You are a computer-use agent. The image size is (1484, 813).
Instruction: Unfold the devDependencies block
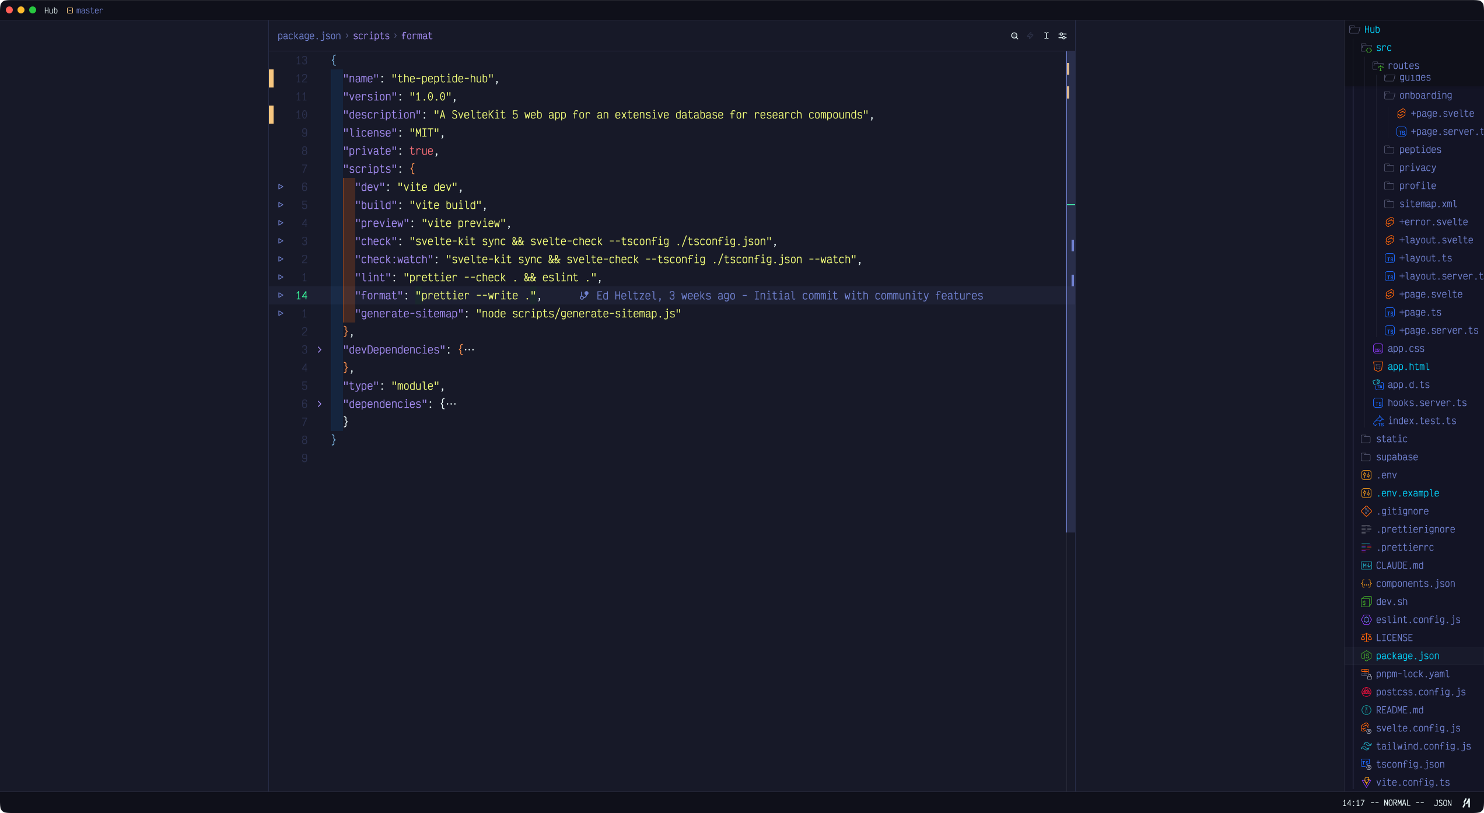click(x=320, y=349)
